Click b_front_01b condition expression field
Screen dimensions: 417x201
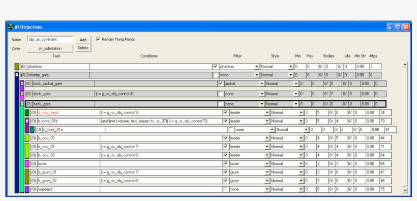coord(161,121)
